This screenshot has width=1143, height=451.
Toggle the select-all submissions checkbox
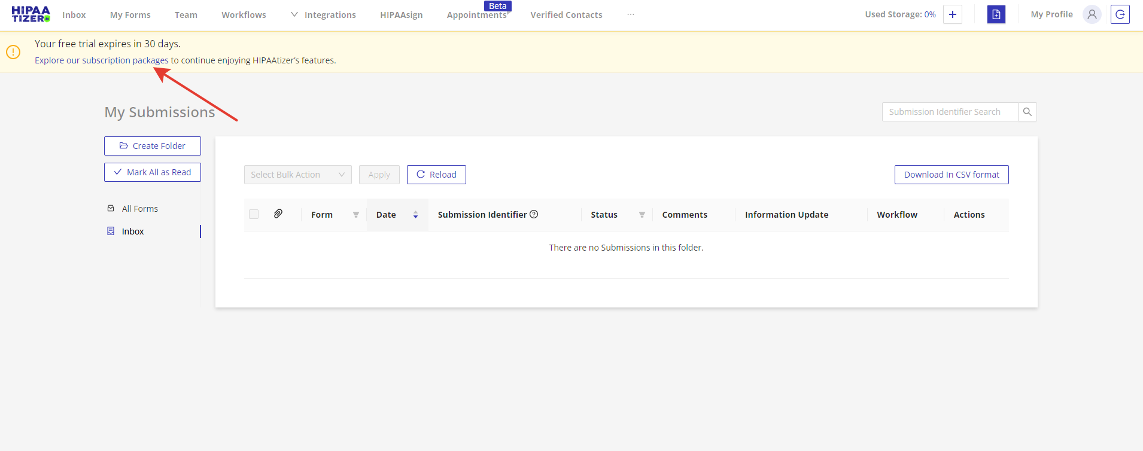pos(254,214)
